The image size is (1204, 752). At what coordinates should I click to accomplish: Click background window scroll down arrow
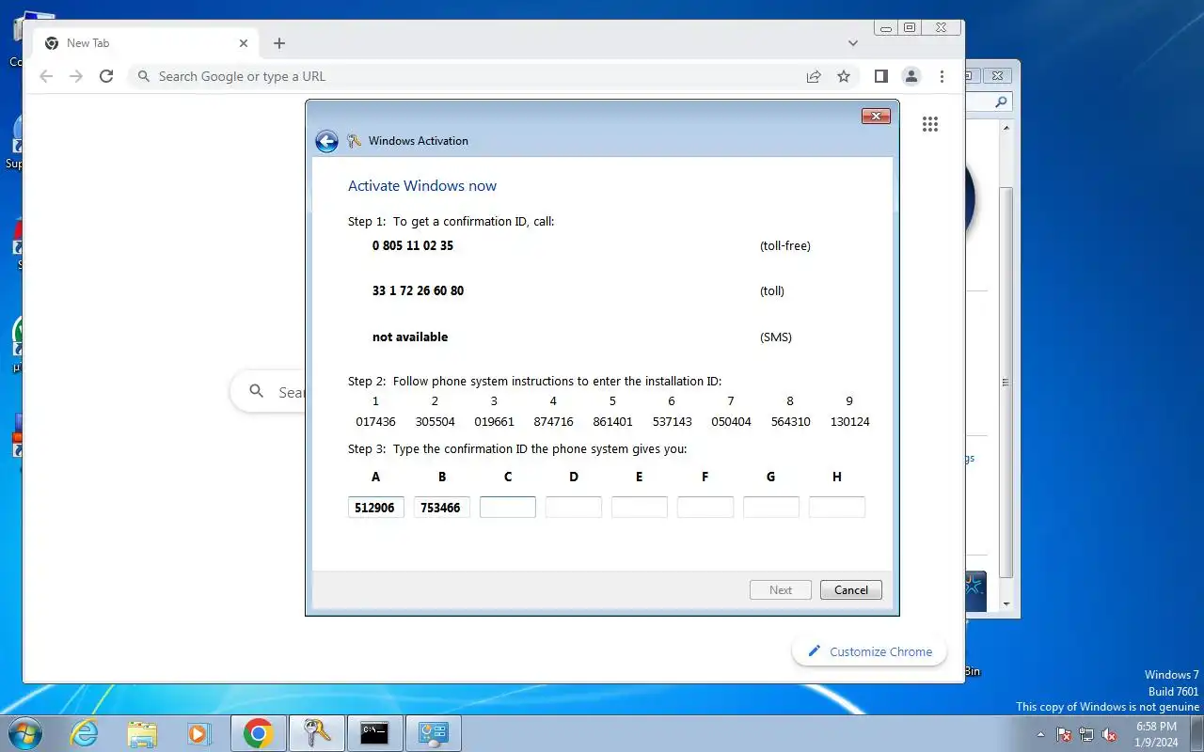pos(1006,603)
